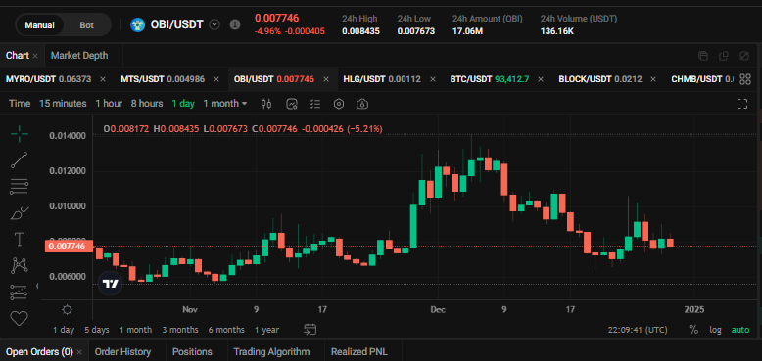Open the Order History tab

123,352
